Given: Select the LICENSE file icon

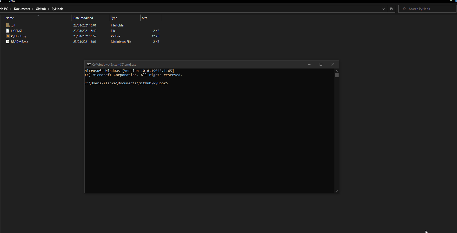Looking at the screenshot, I should (8, 31).
